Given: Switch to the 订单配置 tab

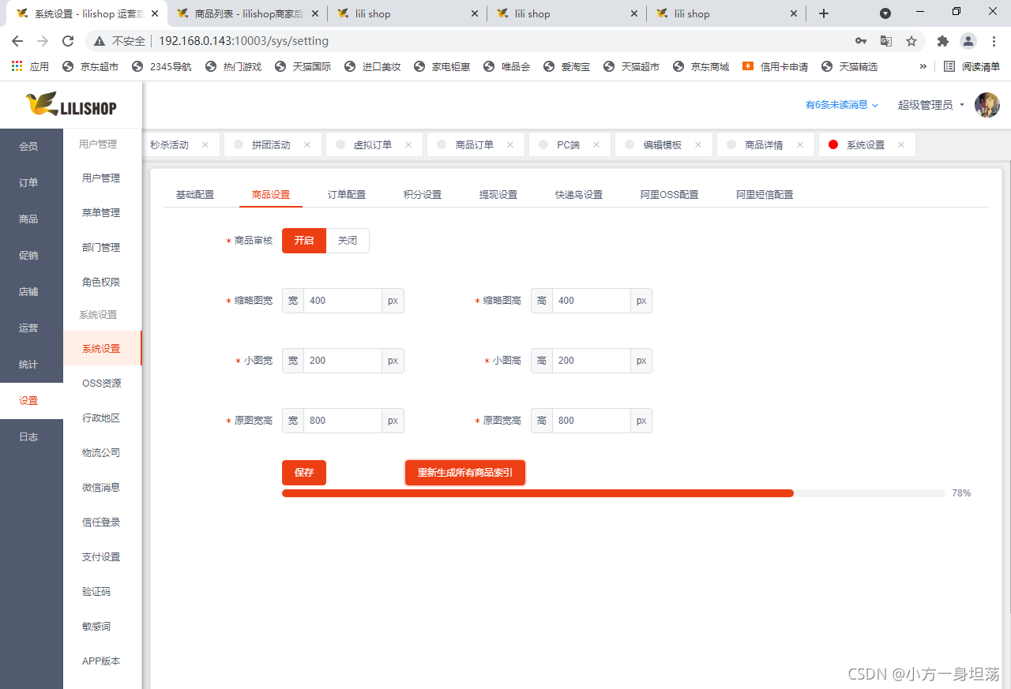Looking at the screenshot, I should coord(347,194).
